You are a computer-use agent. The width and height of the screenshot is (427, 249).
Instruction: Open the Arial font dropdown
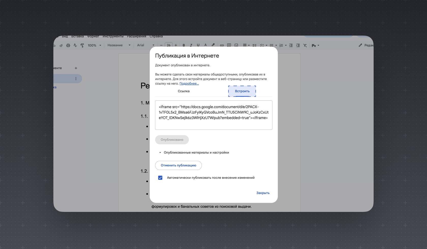point(146,45)
